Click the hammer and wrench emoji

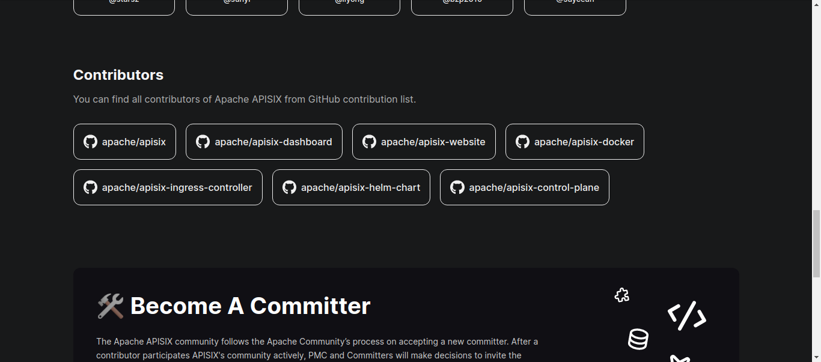110,306
